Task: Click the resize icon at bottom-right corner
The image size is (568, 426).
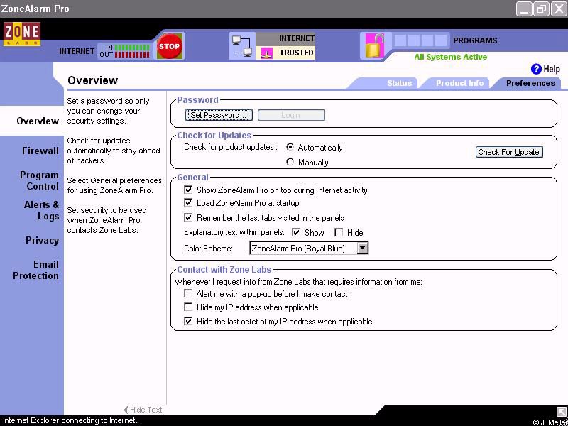Action: click(561, 412)
